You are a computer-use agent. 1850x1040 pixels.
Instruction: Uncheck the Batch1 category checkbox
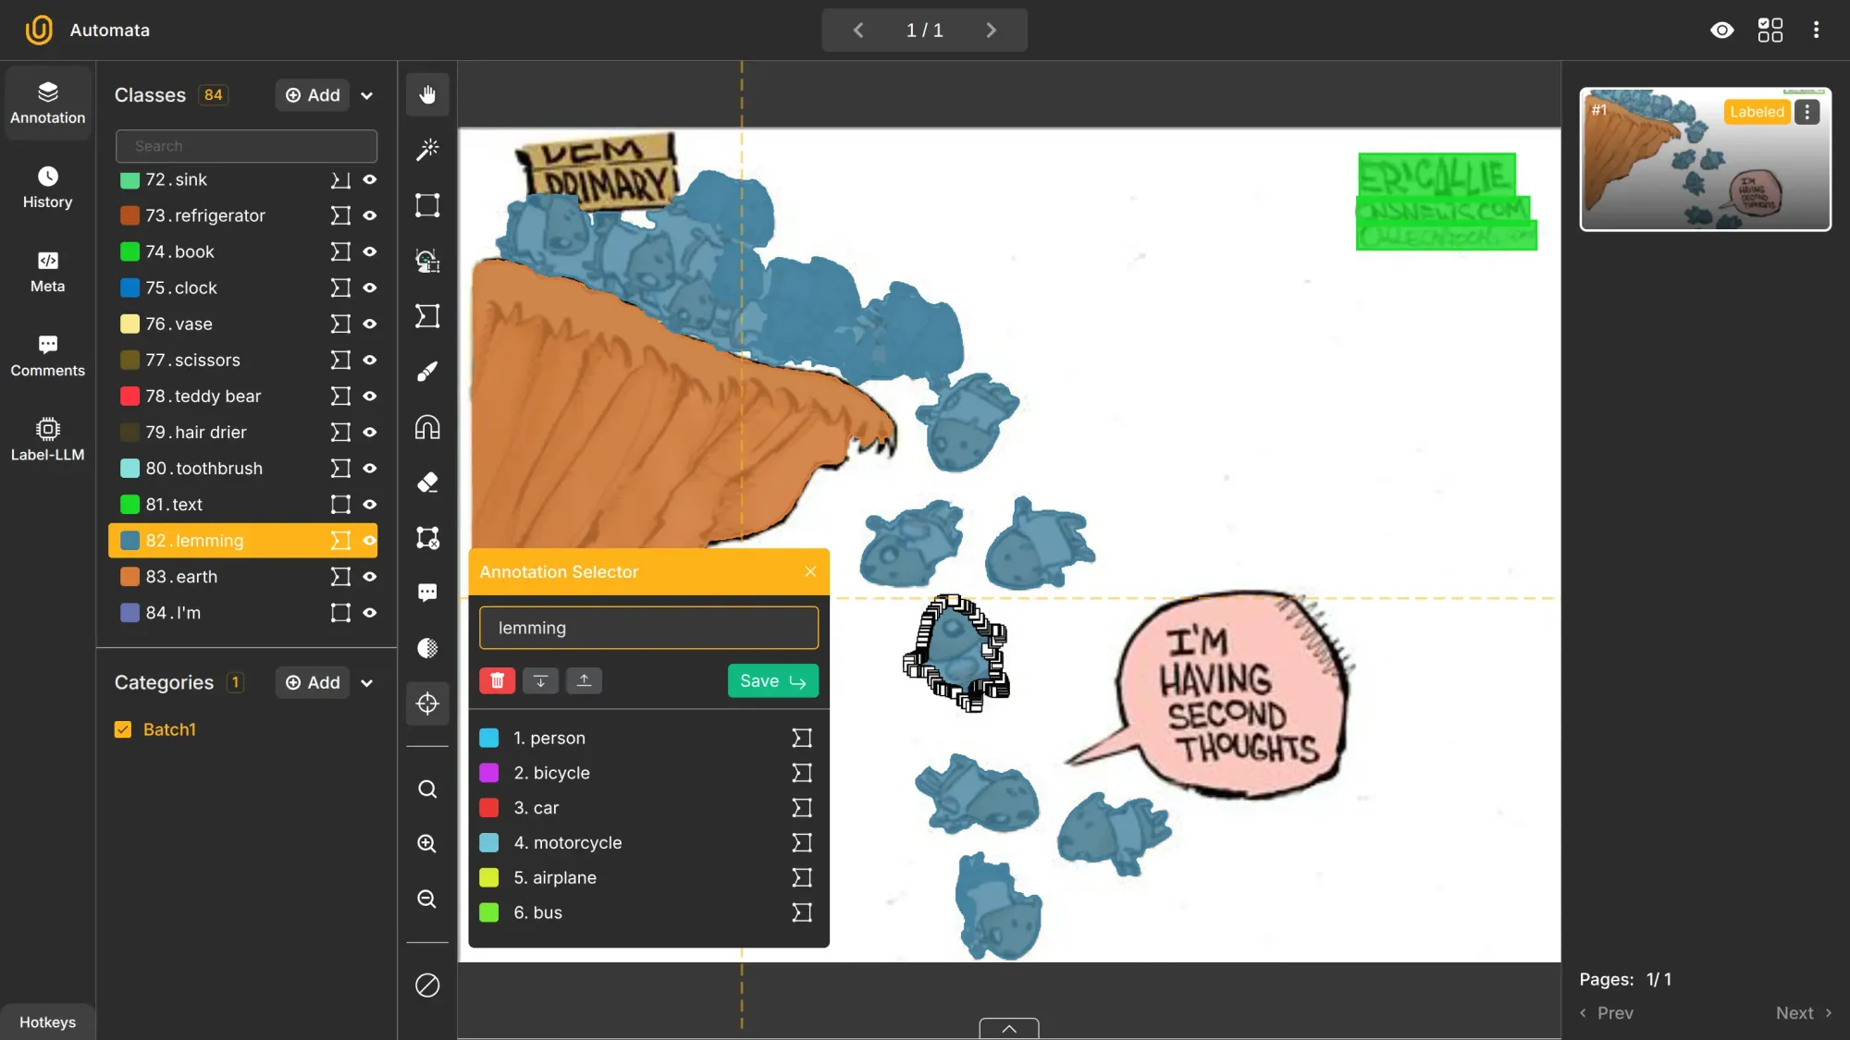tap(123, 729)
